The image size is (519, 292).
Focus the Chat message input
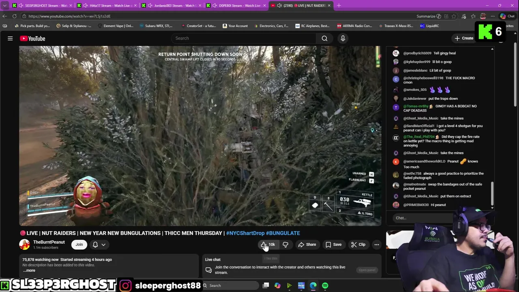(x=424, y=218)
